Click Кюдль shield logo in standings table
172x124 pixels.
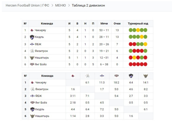point(32,37)
